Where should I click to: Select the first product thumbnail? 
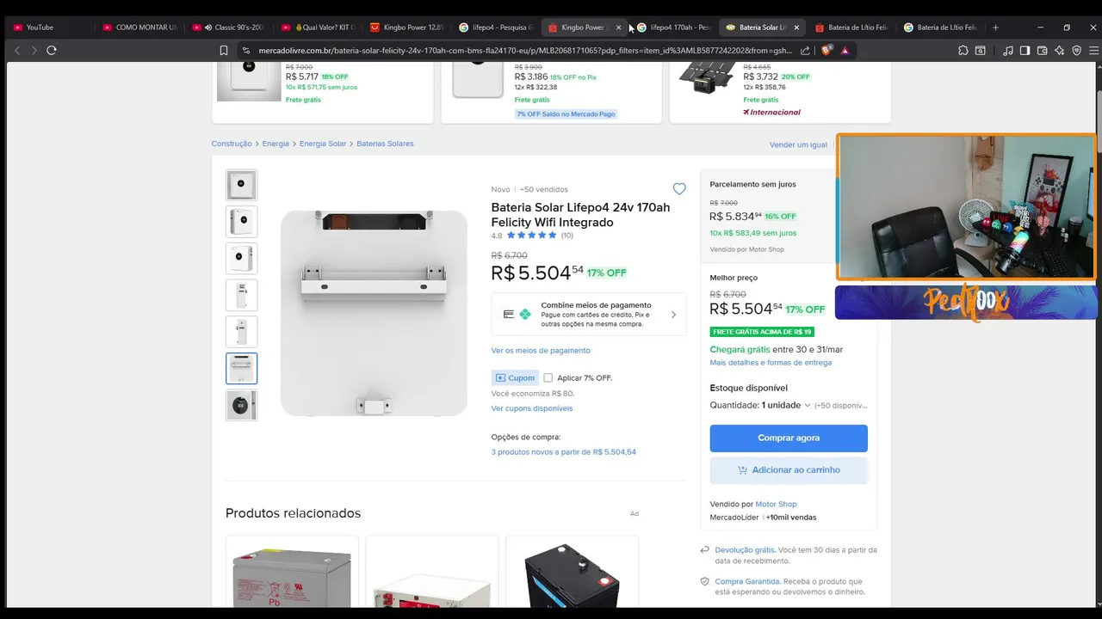pyautogui.click(x=242, y=185)
